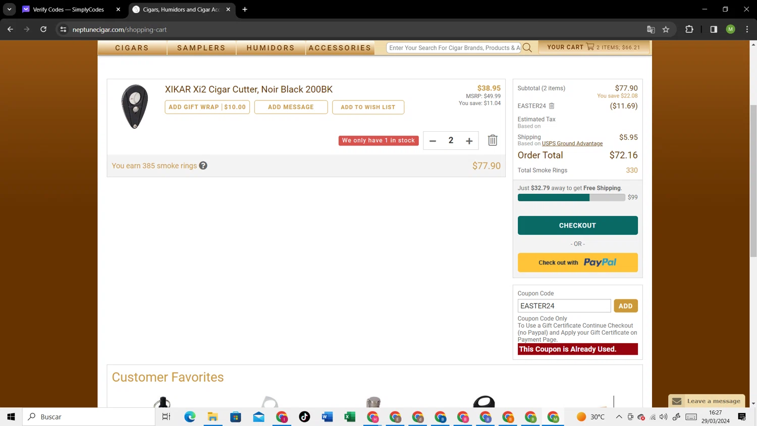Increase quantity with plus button
The width and height of the screenshot is (757, 426).
[469, 141]
